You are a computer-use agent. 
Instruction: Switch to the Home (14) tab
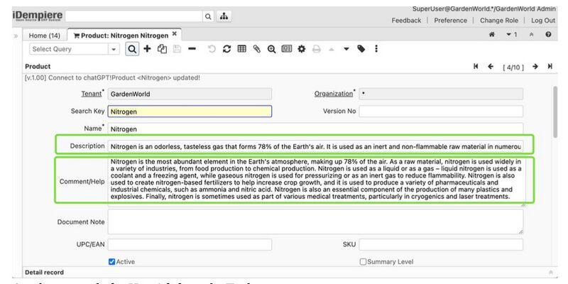[44, 35]
